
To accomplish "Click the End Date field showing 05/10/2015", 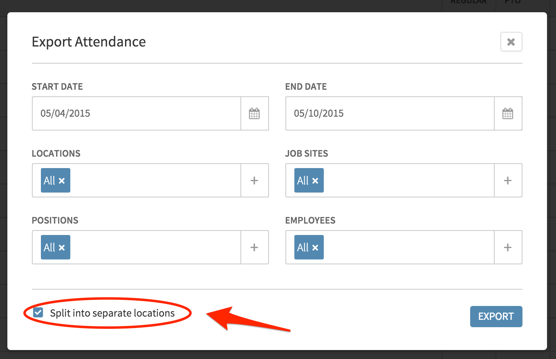I will [x=390, y=113].
